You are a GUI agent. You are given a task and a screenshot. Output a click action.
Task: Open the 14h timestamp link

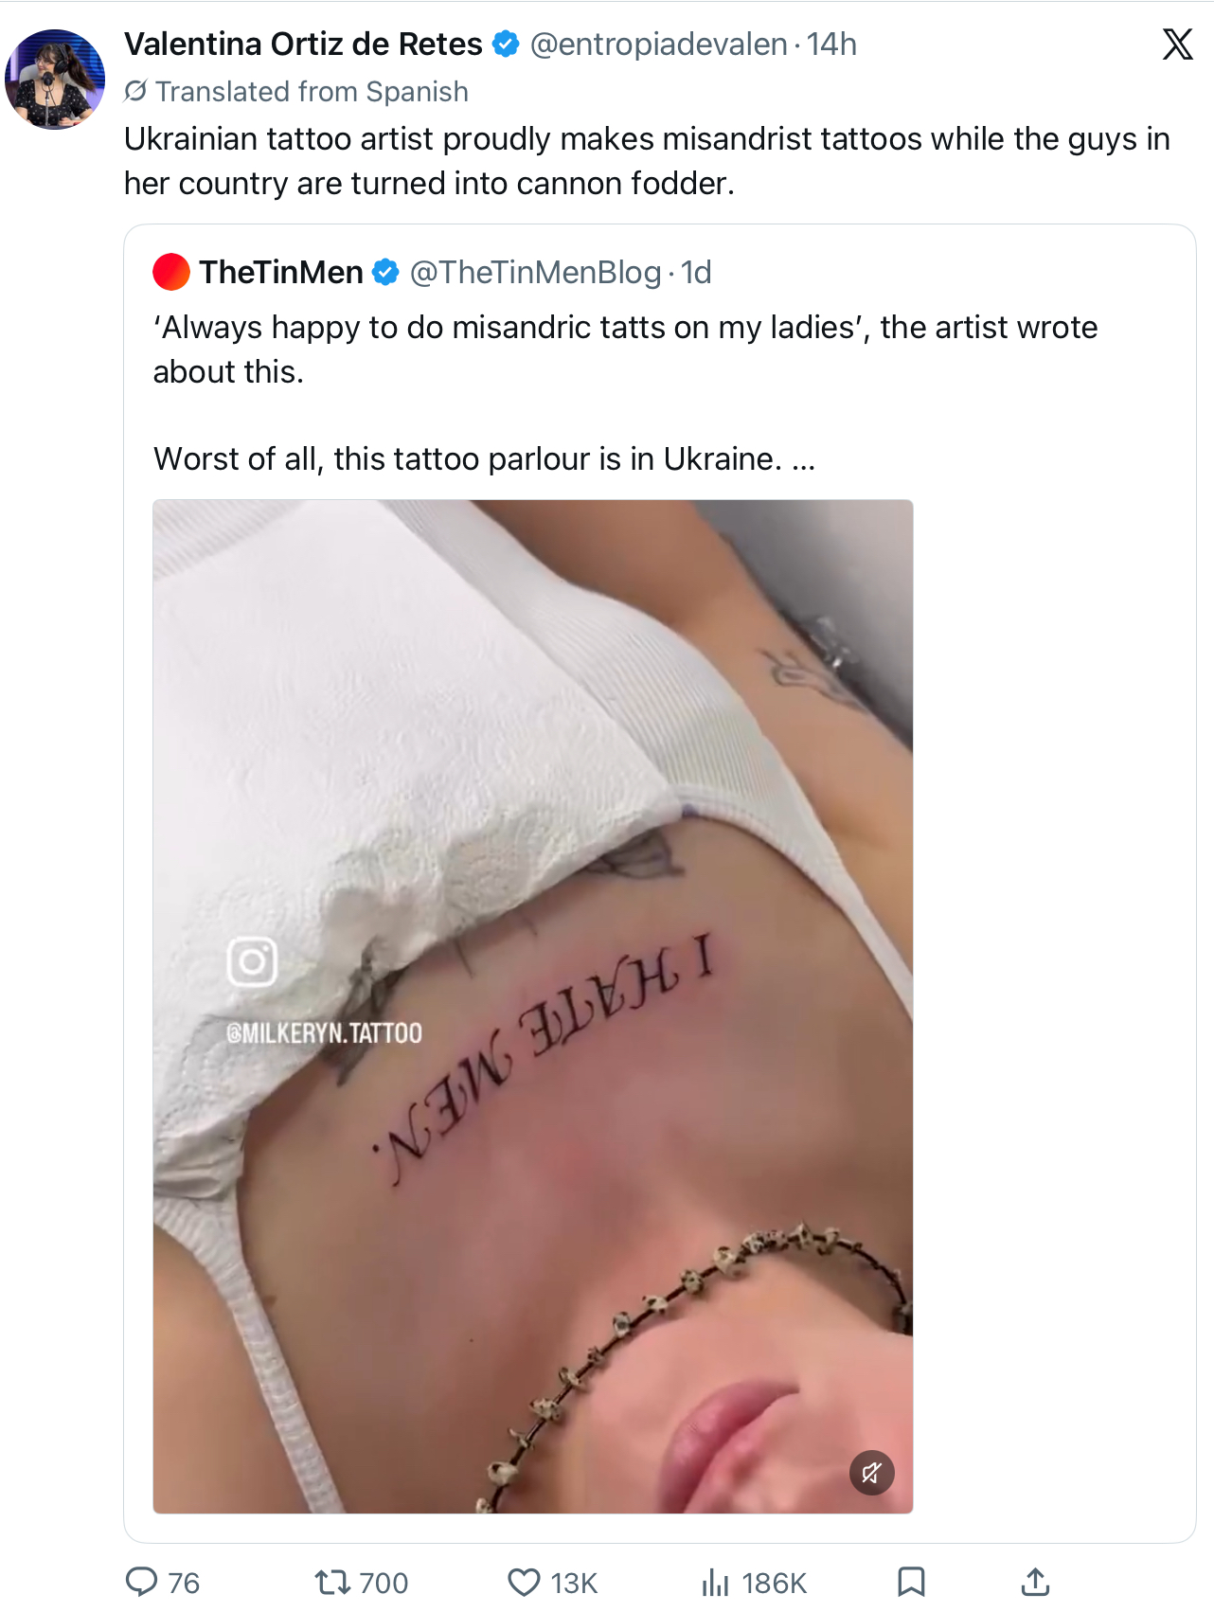tap(832, 44)
